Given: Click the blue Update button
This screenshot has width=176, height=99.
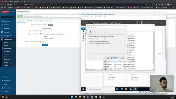Looking at the screenshot, I should (x=45, y=45).
